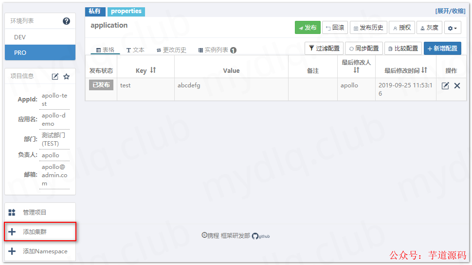This screenshot has height=265, width=472.
Task: Sort by 最后修改时间 column arrows
Action: [424, 70]
